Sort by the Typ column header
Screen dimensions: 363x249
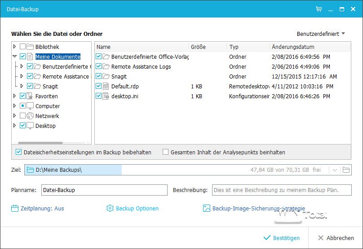(x=248, y=47)
